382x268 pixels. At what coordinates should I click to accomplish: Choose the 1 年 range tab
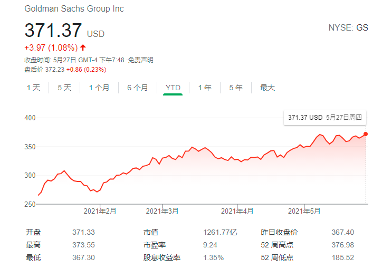coord(205,88)
